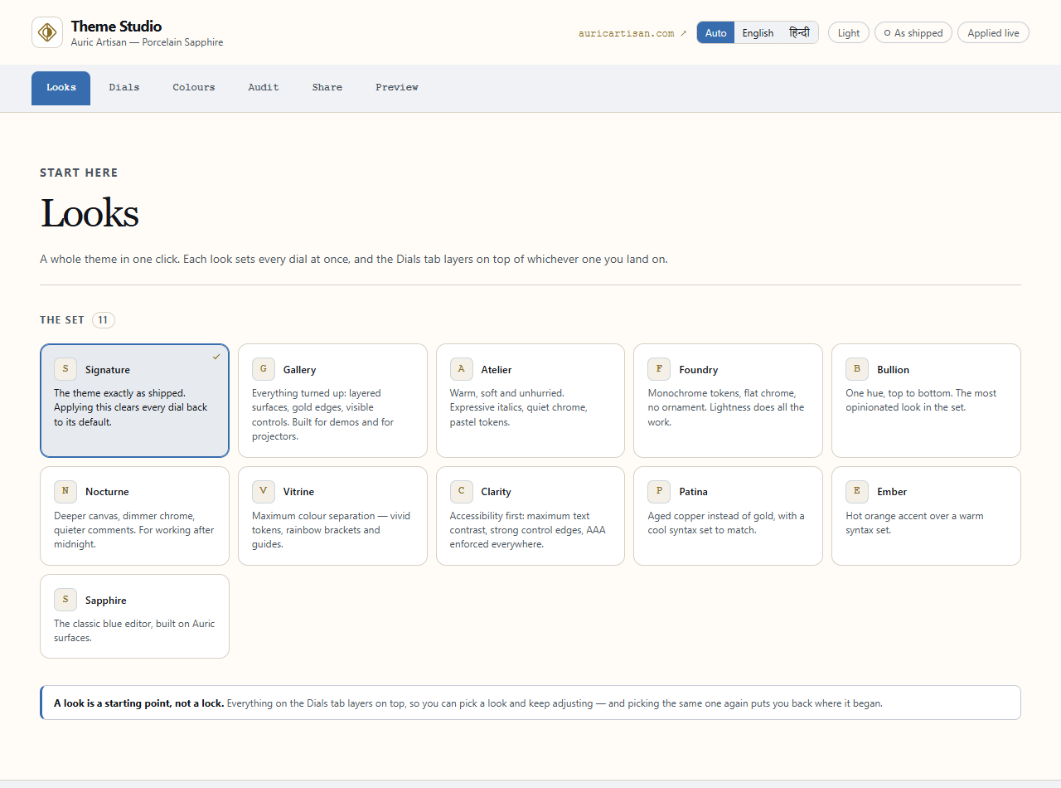Pick the Sapphire look title
This screenshot has width=1061, height=788.
pyautogui.click(x=106, y=601)
